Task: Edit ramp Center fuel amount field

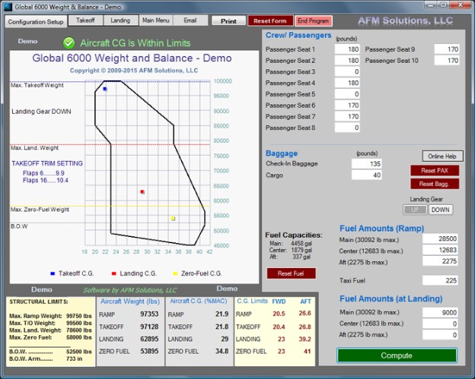Action: pos(440,250)
